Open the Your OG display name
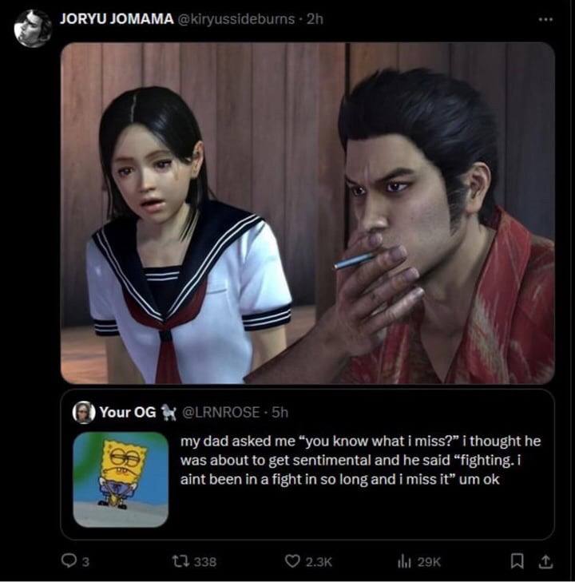575x582 pixels. [x=128, y=412]
